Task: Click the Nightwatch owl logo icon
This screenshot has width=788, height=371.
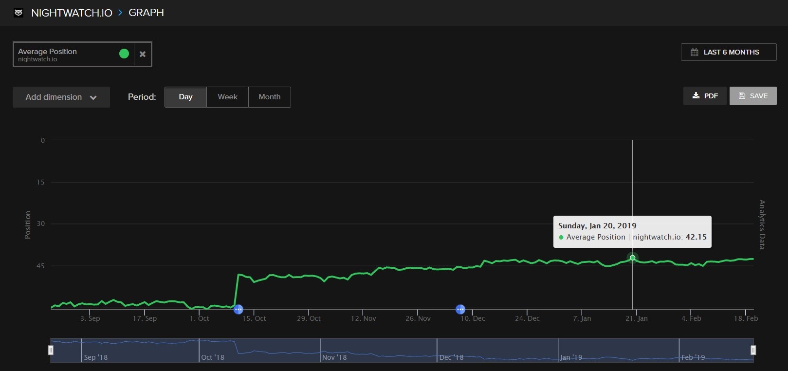Action: click(x=18, y=13)
